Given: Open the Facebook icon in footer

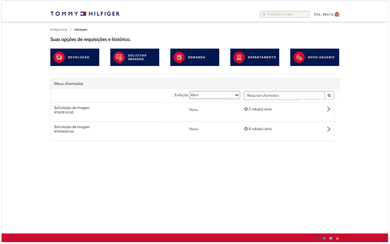Looking at the screenshot, I should pos(324,238).
